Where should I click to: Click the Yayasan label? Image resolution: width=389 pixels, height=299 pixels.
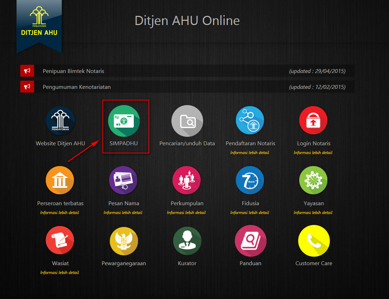(314, 203)
